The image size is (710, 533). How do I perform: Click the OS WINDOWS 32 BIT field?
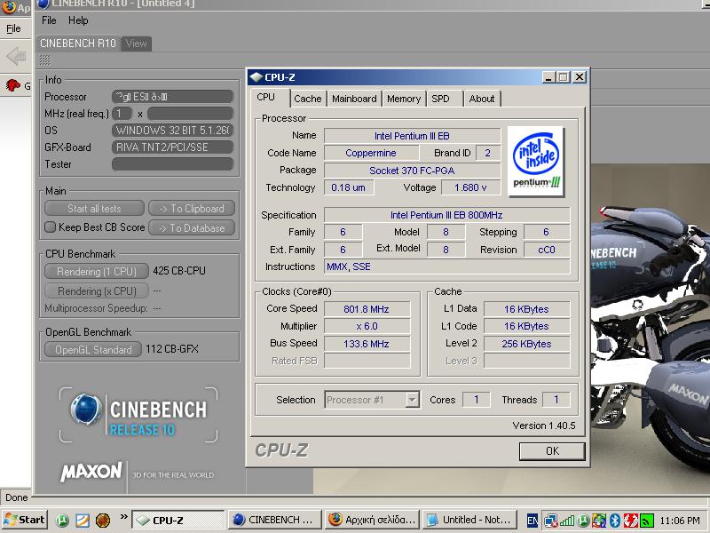tap(172, 131)
